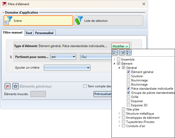Click the level 2 tree icon

pos(122,52)
